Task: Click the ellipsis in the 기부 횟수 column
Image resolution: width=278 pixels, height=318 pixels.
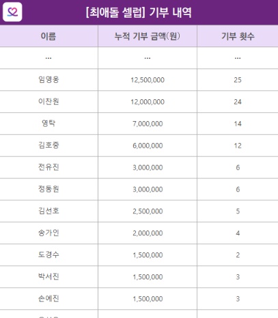Action: click(x=238, y=58)
